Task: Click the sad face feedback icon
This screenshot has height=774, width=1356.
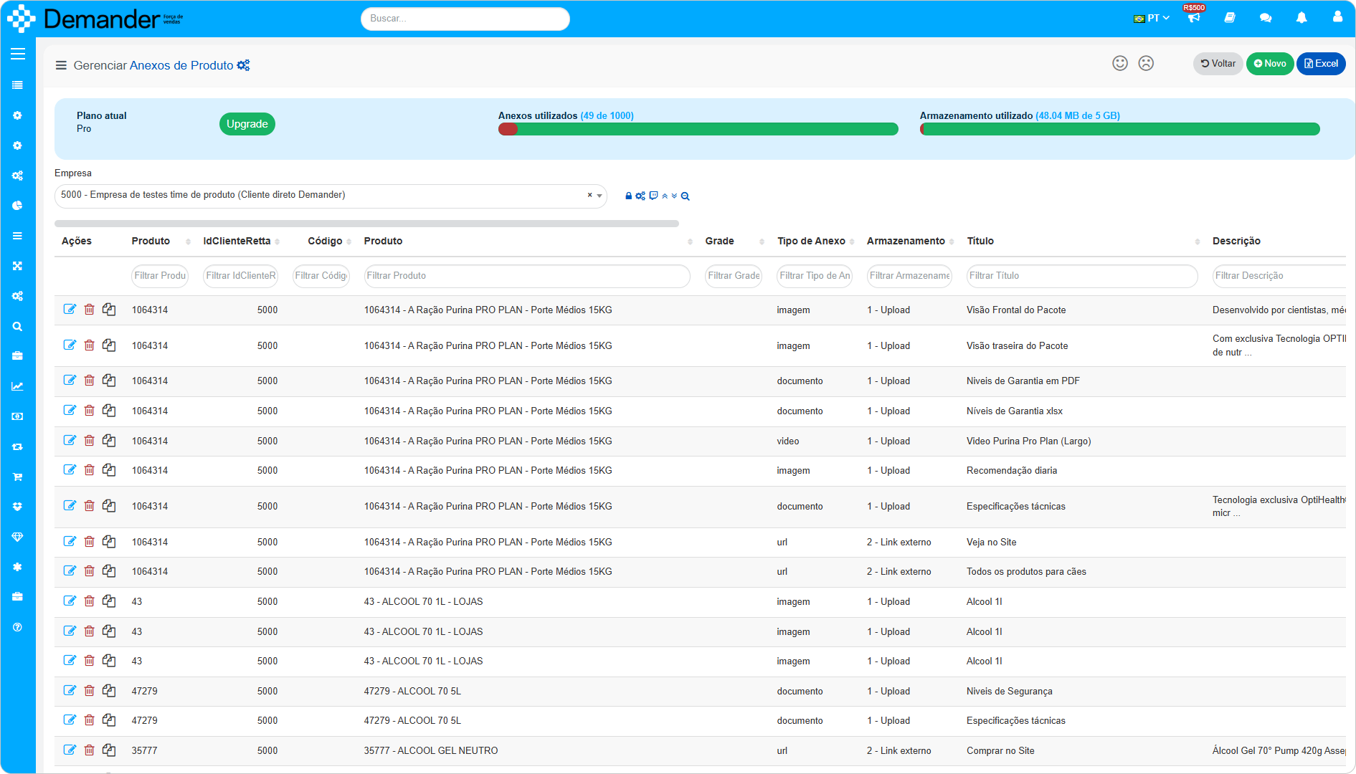Action: [1147, 63]
